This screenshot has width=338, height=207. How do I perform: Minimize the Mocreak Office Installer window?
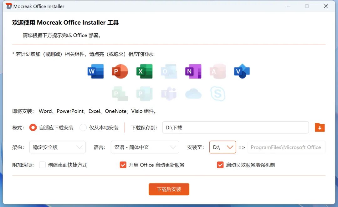(x=288, y=6)
